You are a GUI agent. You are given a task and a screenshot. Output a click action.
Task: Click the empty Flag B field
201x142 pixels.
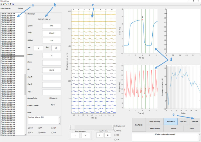pos(51,85)
